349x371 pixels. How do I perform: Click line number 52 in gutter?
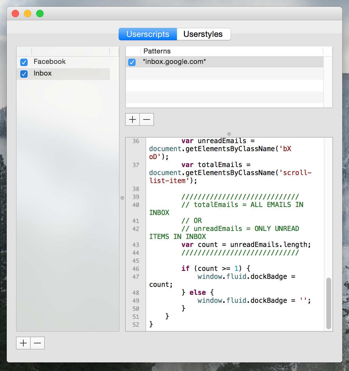[x=136, y=325]
